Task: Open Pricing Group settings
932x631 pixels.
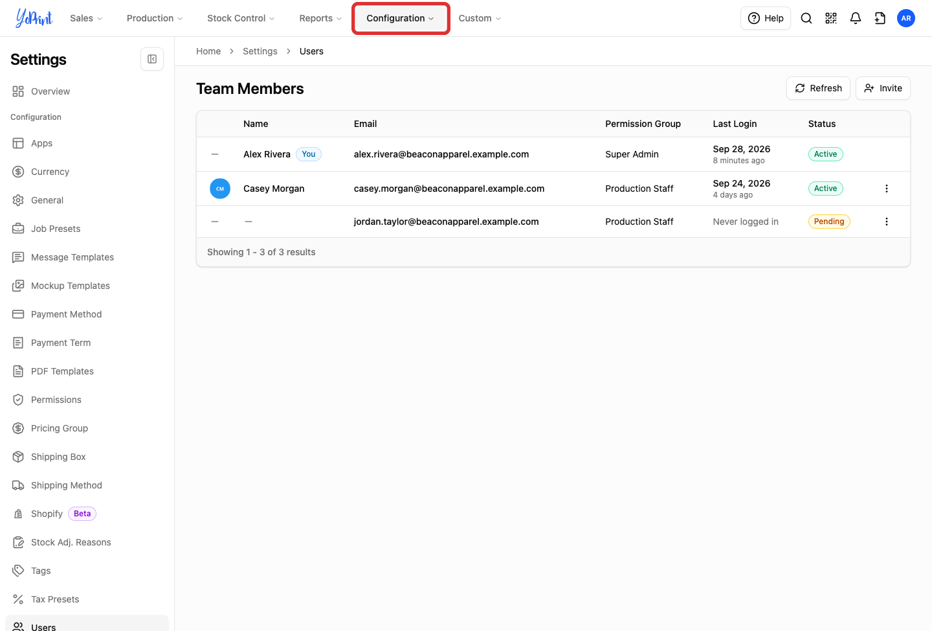Action: 87,428
